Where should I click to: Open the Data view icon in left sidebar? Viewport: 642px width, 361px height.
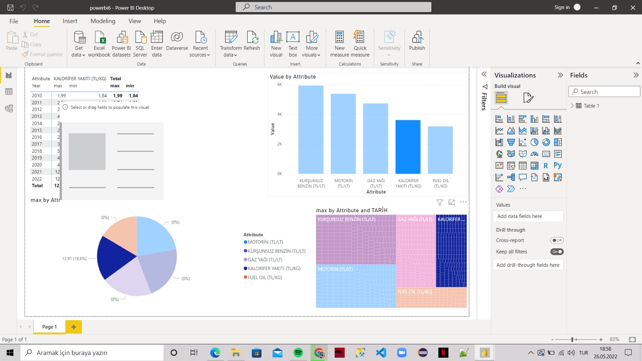[x=8, y=91]
